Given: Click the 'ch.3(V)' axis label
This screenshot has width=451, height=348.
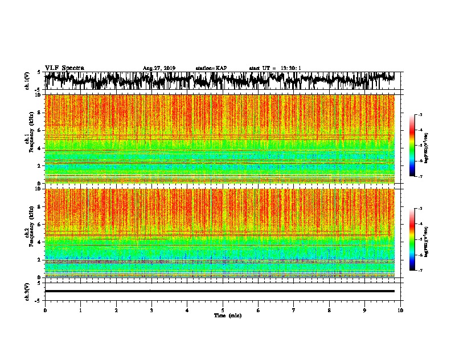Looking at the screenshot, I should tap(27, 292).
